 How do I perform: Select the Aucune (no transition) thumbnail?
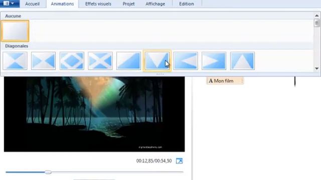(15, 31)
